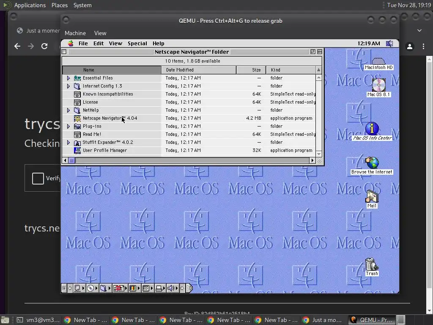Screen dimensions: 433x325
Task: Open sound volume Control Strip module
Action: point(173,288)
